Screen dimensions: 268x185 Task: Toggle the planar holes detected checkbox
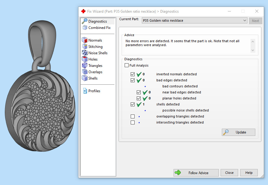(x=139, y=98)
